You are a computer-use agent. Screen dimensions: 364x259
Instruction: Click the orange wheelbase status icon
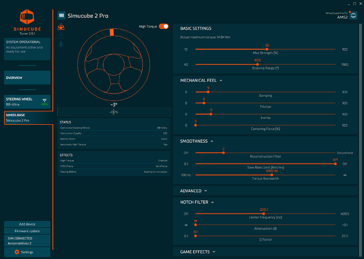tap(61, 27)
